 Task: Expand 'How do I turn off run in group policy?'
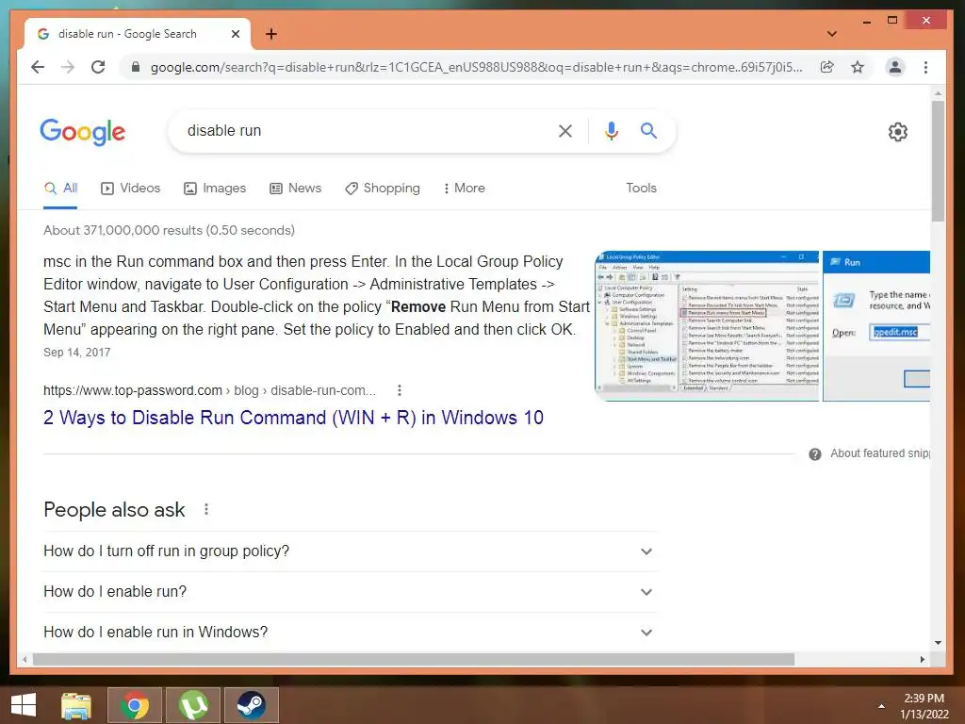coord(349,551)
